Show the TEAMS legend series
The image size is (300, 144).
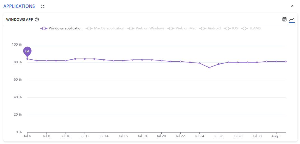[x=251, y=28]
